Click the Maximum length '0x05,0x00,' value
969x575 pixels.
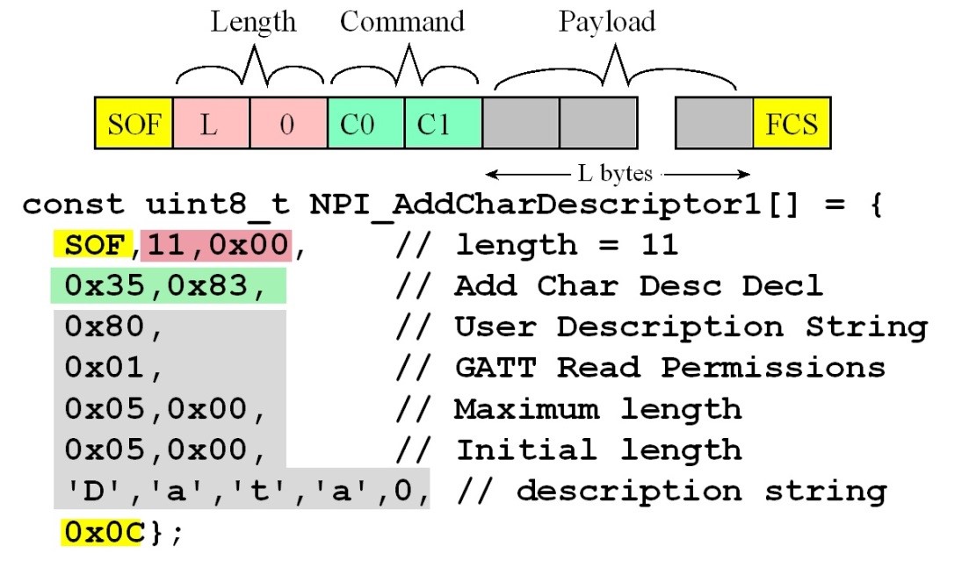pyautogui.click(x=165, y=408)
